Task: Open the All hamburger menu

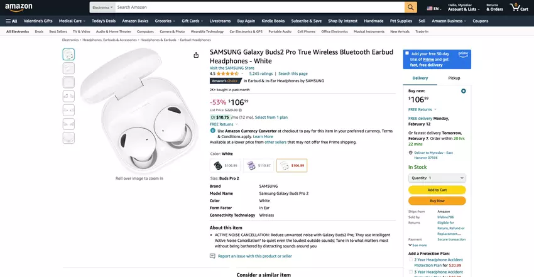Action: 11,21
